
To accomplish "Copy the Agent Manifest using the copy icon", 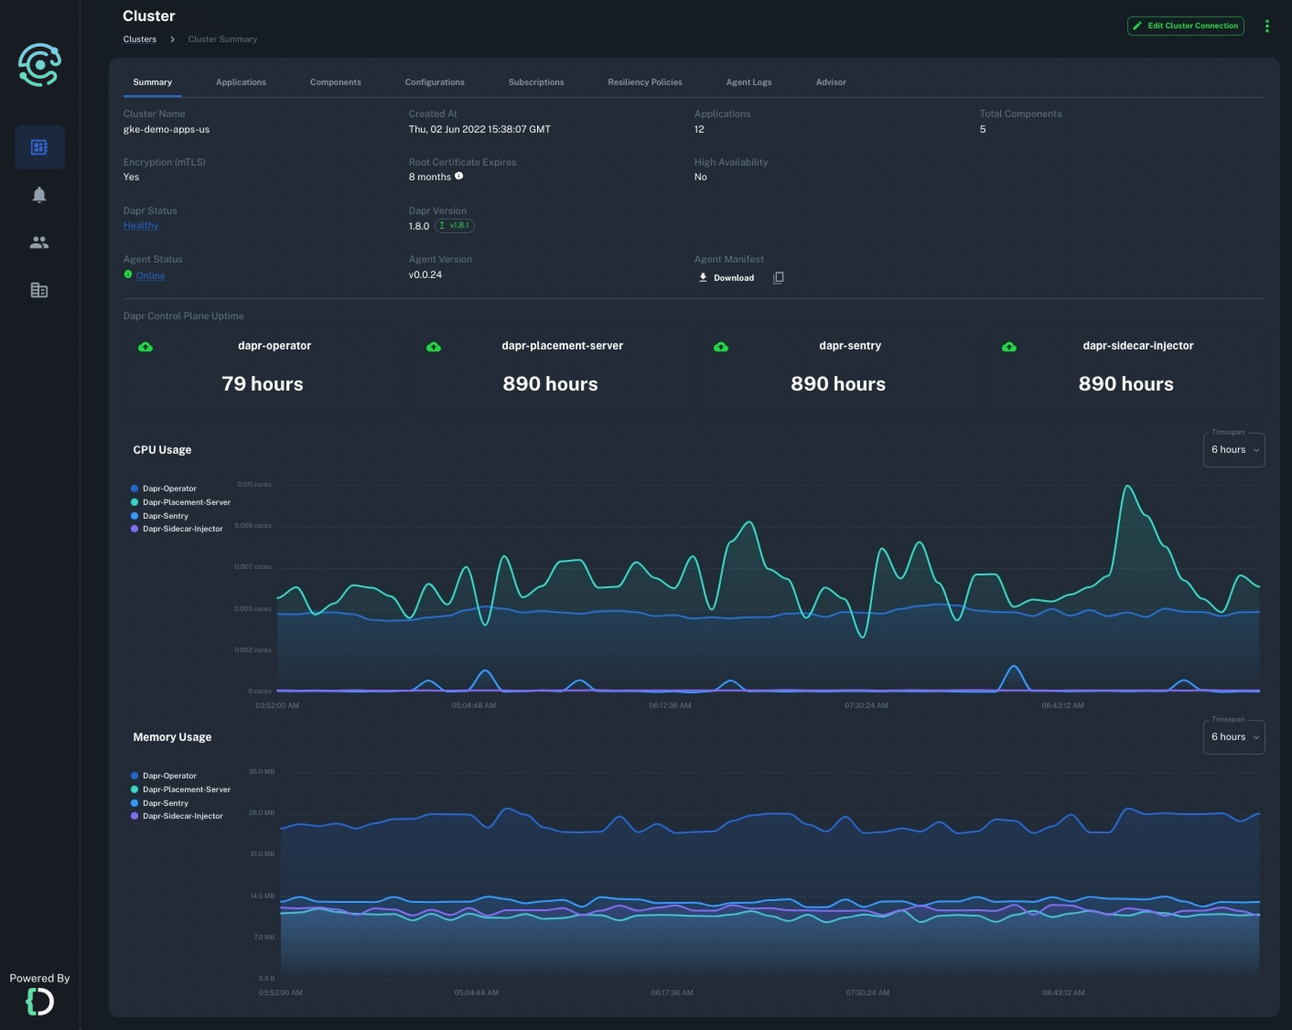I will coord(778,278).
